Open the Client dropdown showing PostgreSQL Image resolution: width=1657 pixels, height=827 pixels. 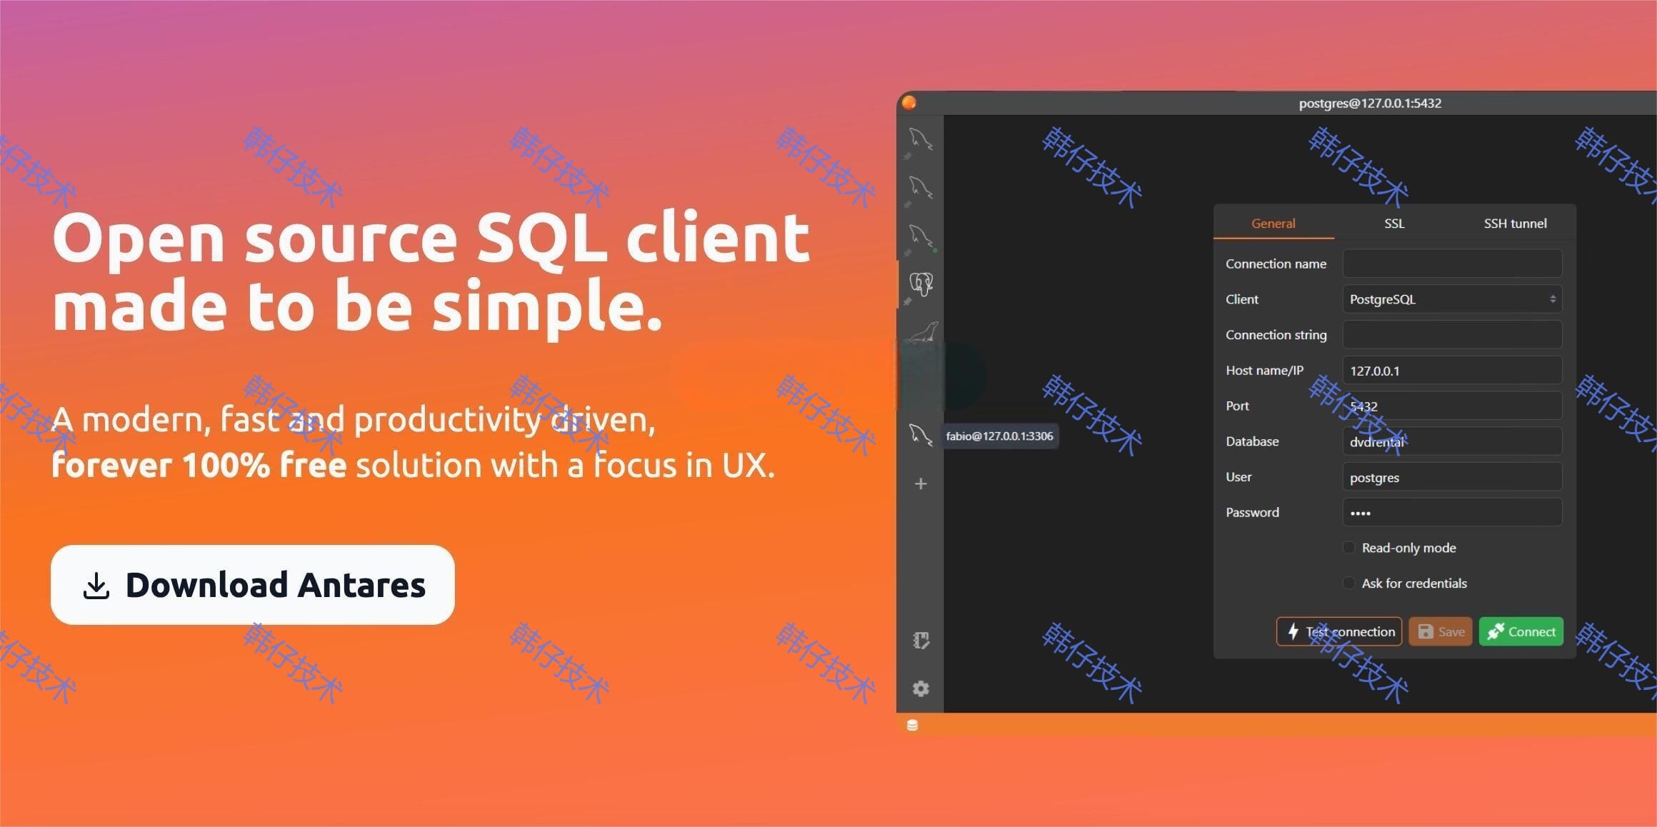pos(1452,299)
